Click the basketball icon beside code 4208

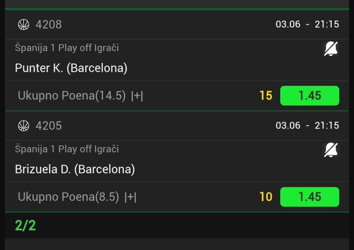pos(24,25)
